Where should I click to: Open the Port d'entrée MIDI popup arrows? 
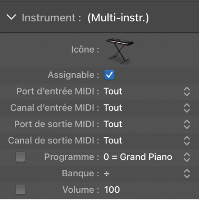[187, 91]
